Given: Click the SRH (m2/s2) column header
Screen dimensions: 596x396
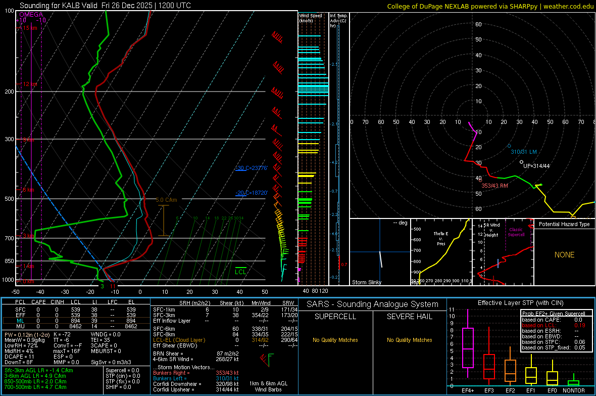Looking at the screenshot, I should [194, 303].
